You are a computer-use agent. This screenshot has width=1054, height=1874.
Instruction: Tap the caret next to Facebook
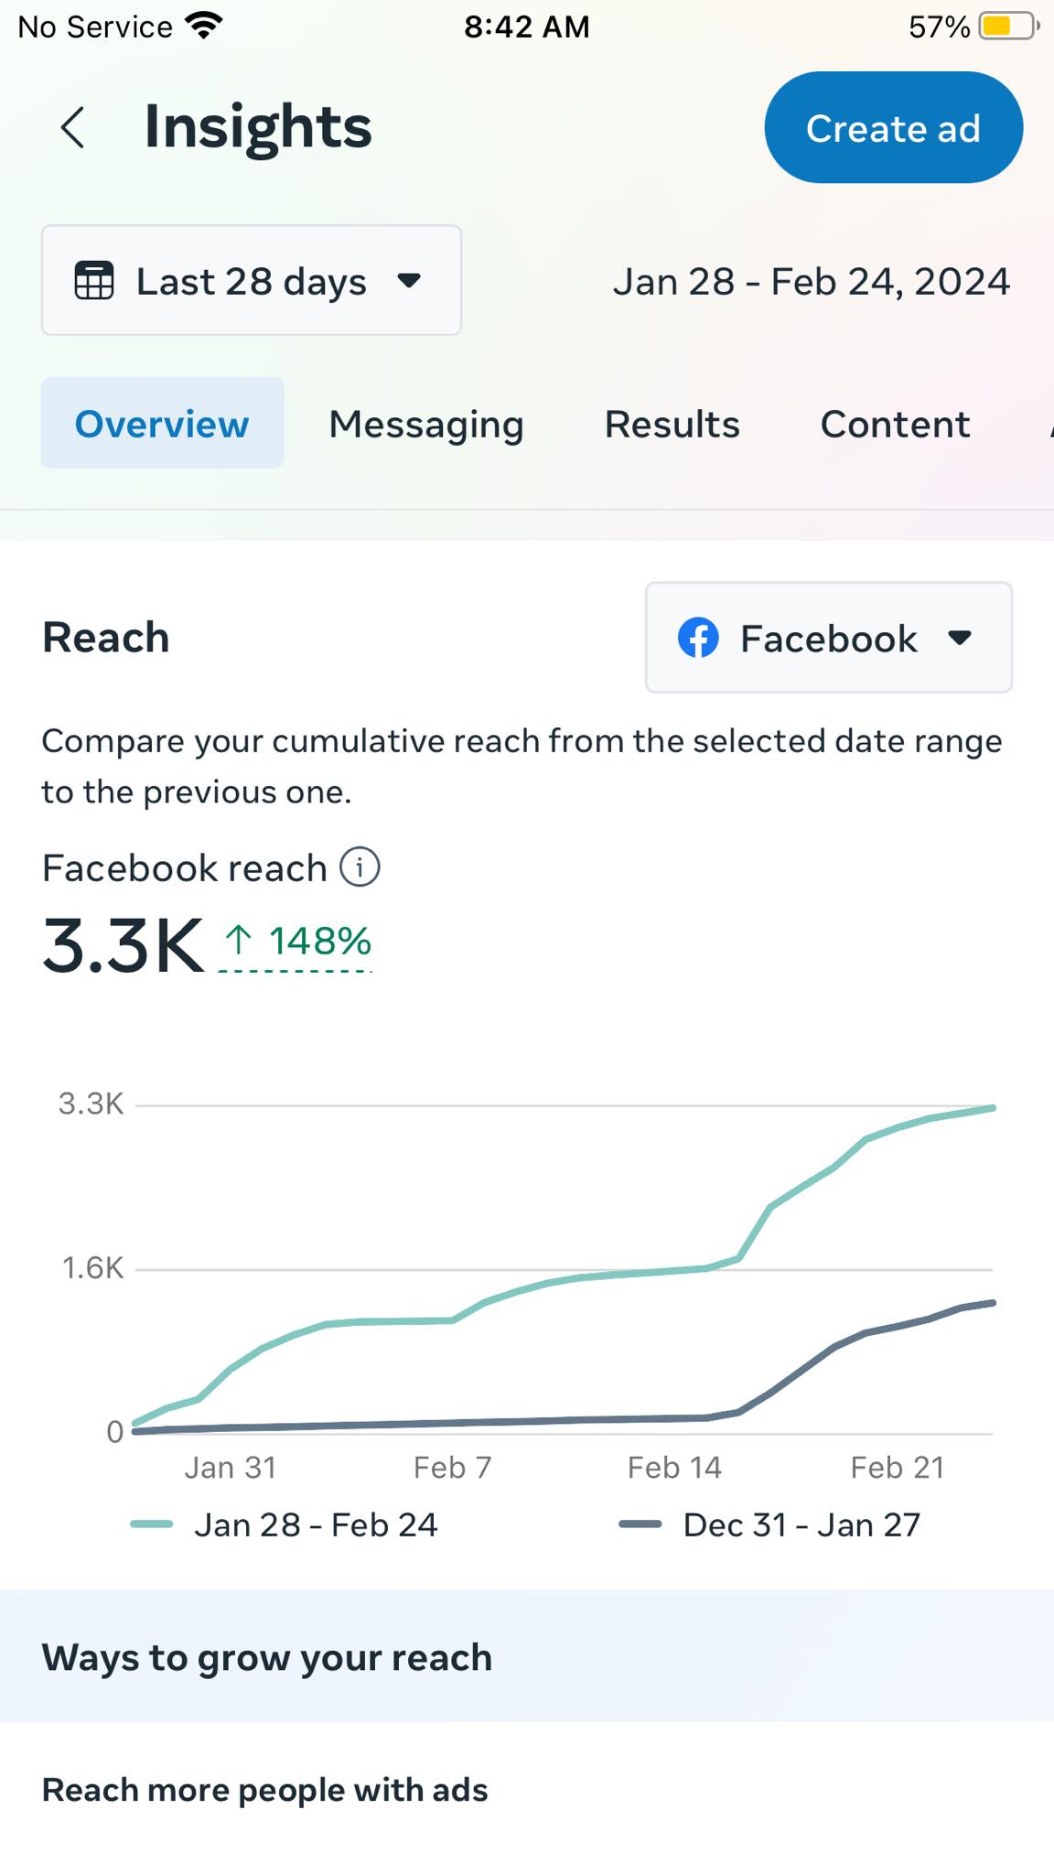[960, 638]
